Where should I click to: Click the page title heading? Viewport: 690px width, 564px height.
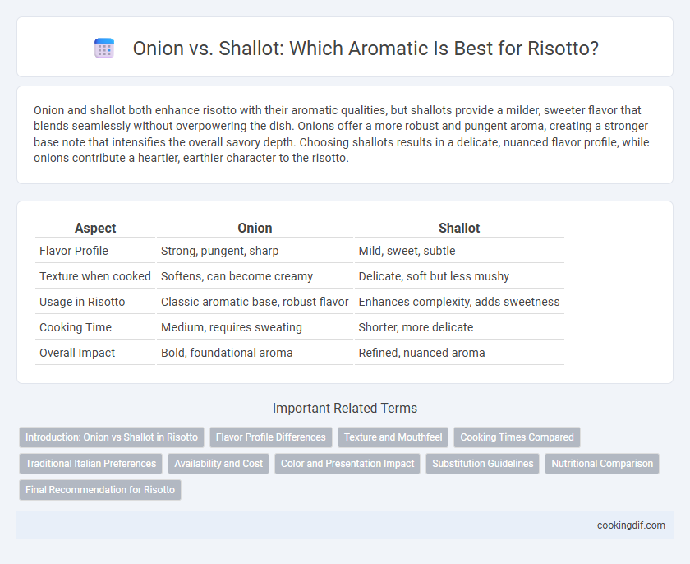click(x=366, y=48)
